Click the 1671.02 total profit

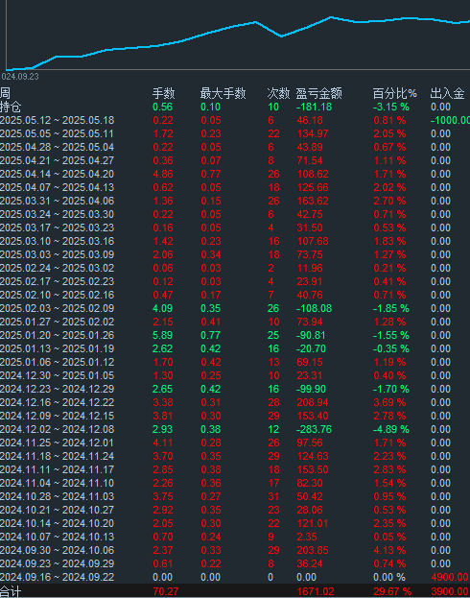[316, 591]
